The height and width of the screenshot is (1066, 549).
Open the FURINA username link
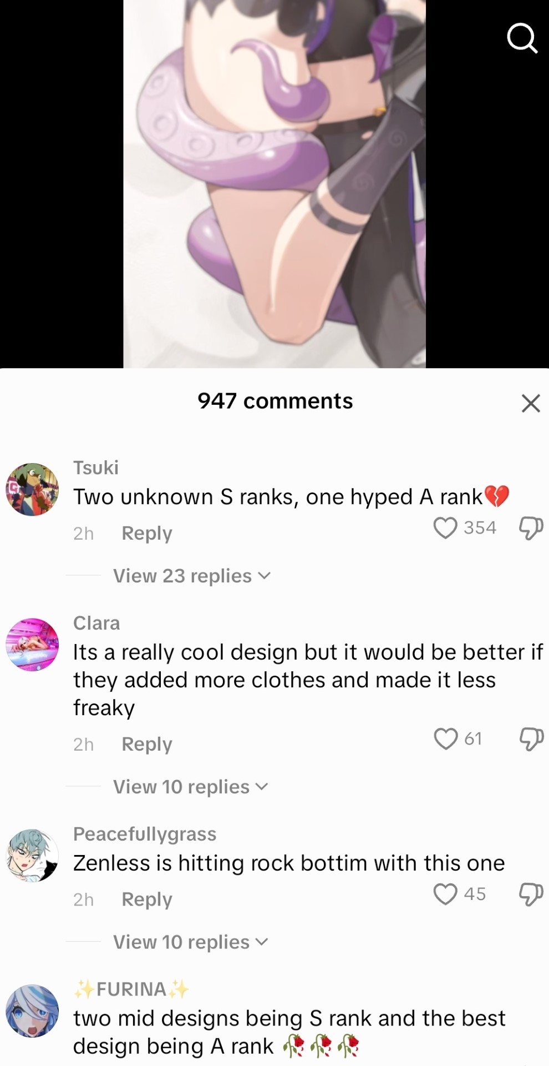(x=131, y=989)
